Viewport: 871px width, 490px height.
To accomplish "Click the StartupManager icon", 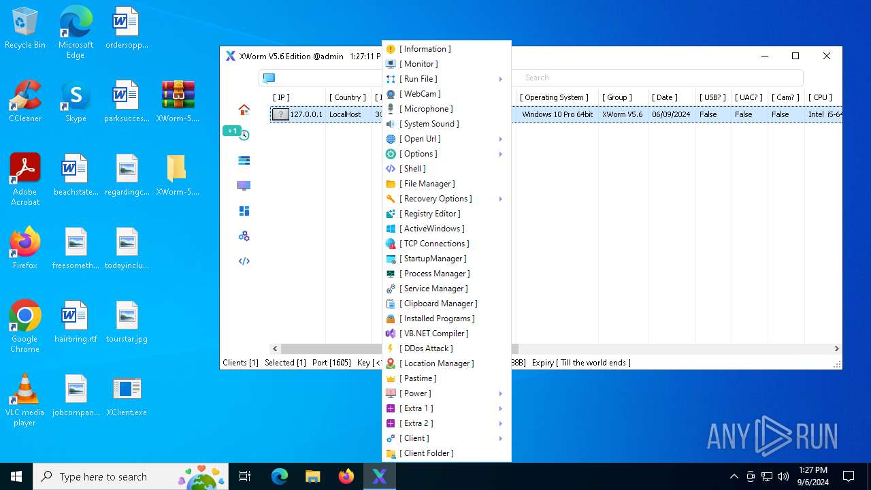I will point(391,259).
